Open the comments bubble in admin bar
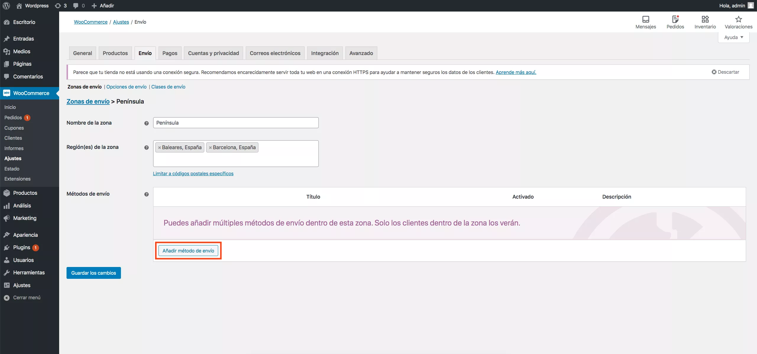This screenshot has width=757, height=354. [x=79, y=6]
